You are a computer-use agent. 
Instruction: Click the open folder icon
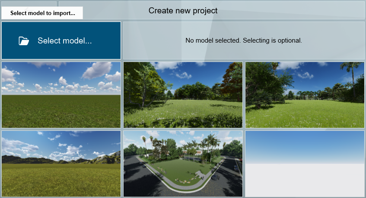pyautogui.click(x=24, y=41)
